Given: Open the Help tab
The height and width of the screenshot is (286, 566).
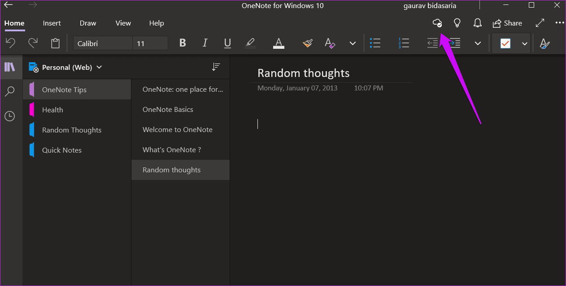Looking at the screenshot, I should (157, 23).
